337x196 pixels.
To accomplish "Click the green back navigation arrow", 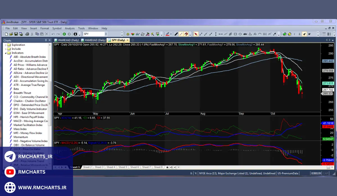I will (x=64, y=34).
